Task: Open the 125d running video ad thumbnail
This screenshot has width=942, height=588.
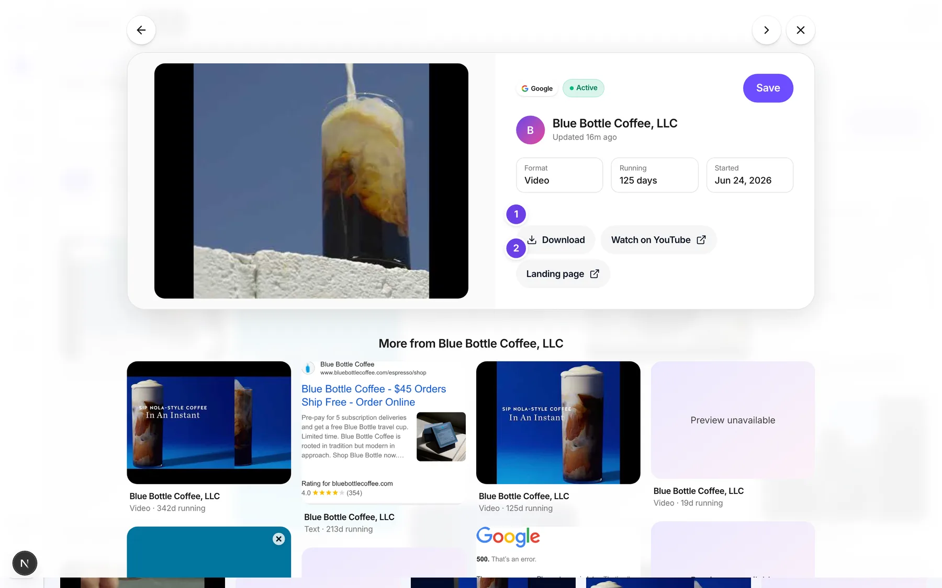Action: click(558, 422)
